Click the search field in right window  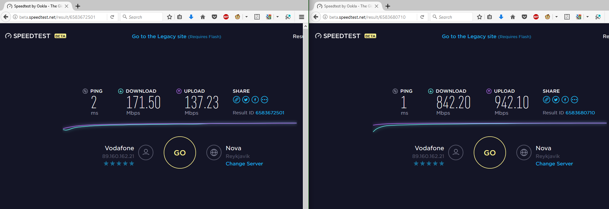point(451,17)
